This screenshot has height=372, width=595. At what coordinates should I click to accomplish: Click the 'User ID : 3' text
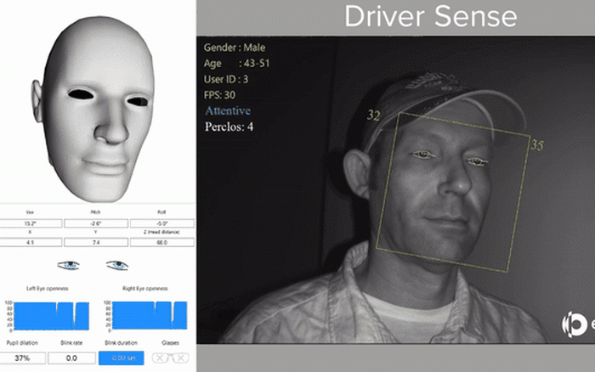(226, 79)
